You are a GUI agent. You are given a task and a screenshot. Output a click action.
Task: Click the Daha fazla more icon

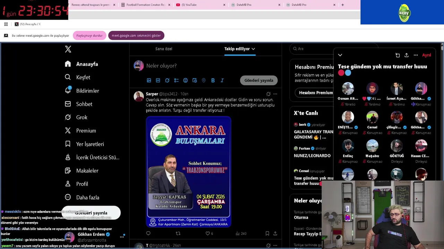68,197
